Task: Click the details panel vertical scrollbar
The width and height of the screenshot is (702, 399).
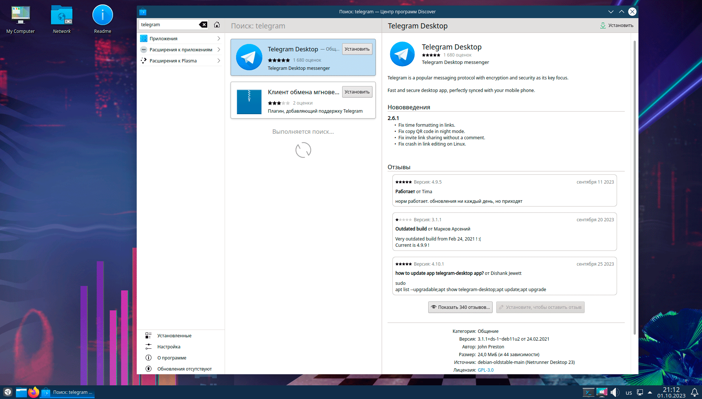Action: [x=635, y=185]
